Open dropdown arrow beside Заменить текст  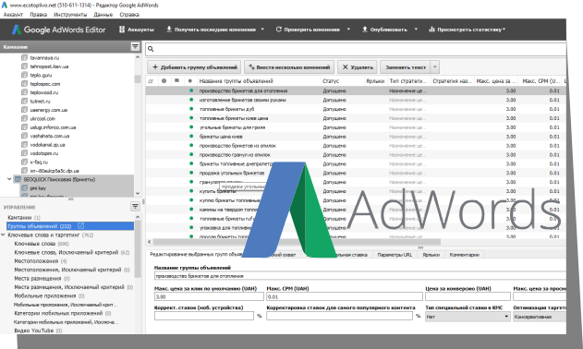(x=435, y=67)
